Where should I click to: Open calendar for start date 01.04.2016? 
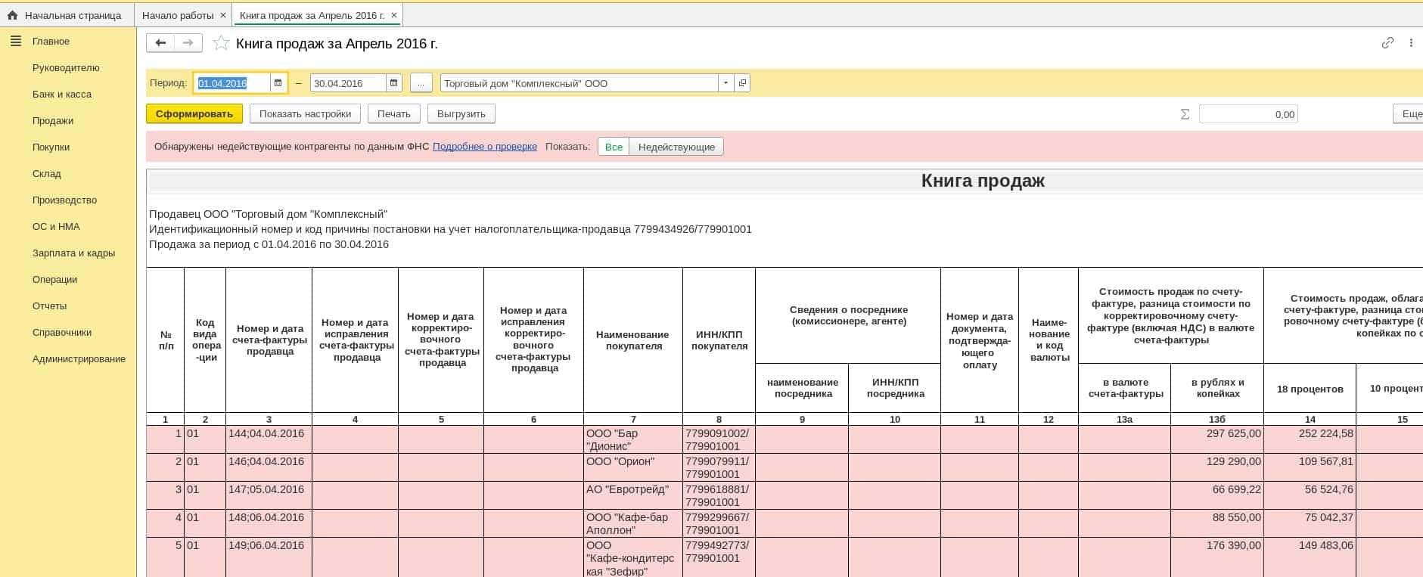[278, 83]
